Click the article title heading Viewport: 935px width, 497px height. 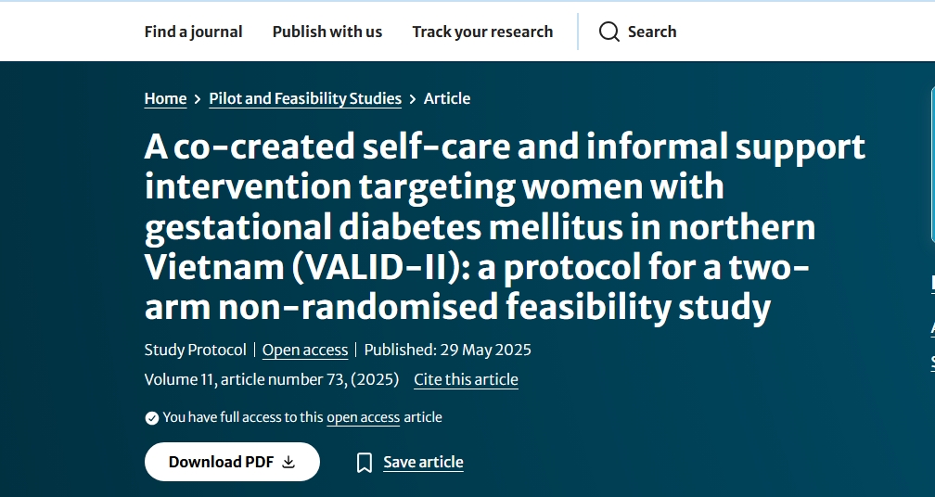coord(506,226)
